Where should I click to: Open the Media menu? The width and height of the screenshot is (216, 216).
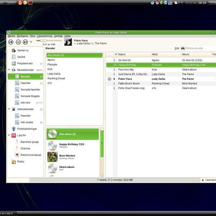click(11, 36)
